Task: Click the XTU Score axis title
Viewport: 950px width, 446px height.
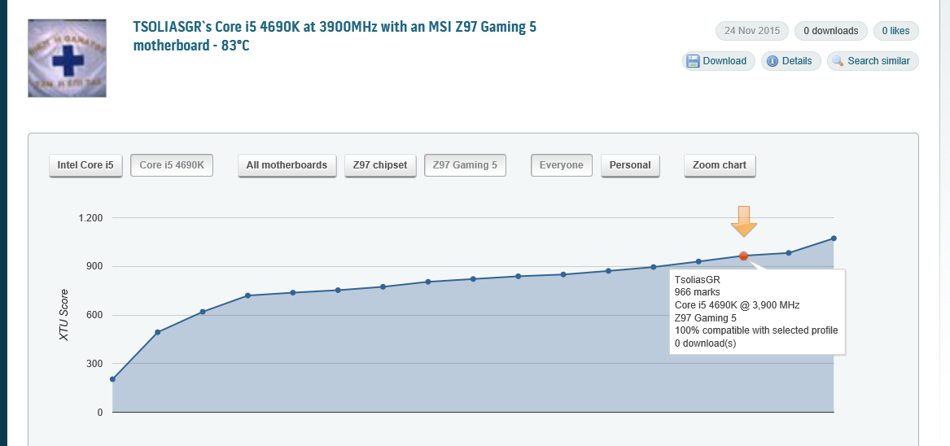Action: point(64,315)
